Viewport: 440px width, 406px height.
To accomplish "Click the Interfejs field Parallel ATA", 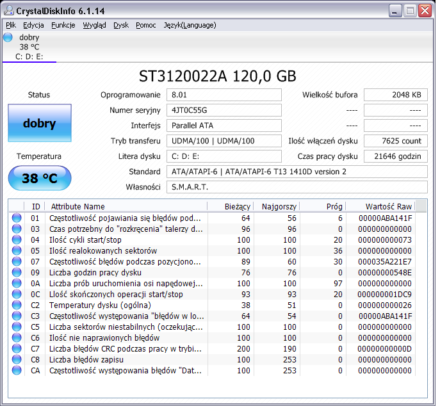I will click(x=224, y=126).
